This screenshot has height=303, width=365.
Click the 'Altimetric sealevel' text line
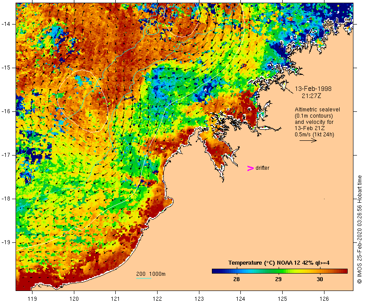pyautogui.click(x=317, y=110)
